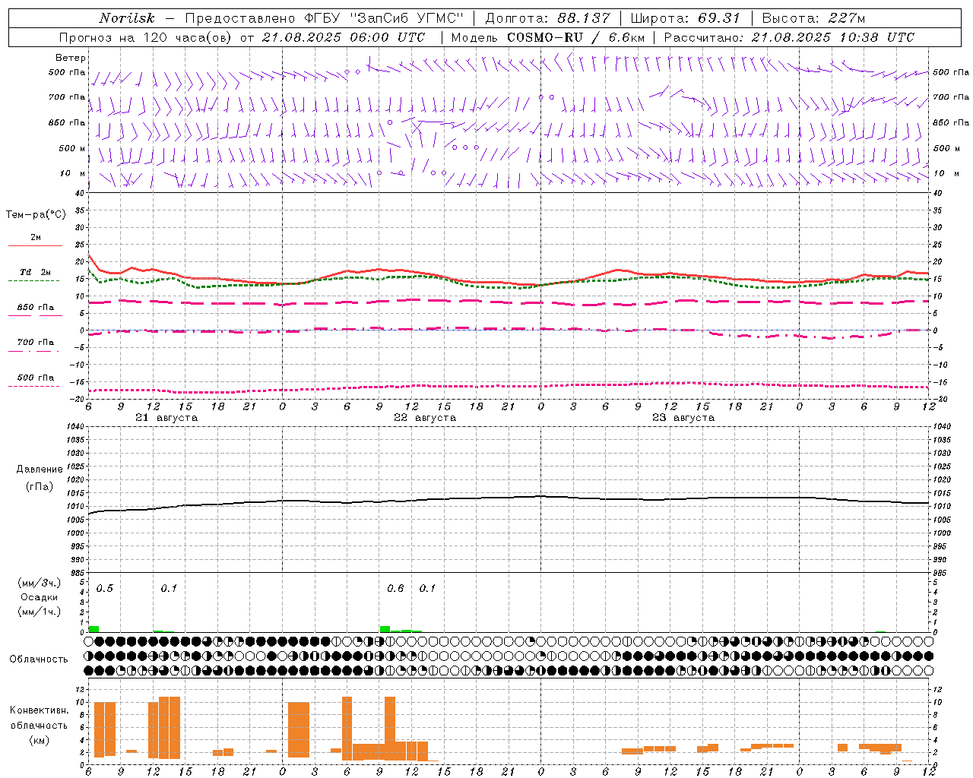This screenshot has height=778, width=973.
Task: Click the Тем-ра(°C) axis title
Action: tap(36, 215)
